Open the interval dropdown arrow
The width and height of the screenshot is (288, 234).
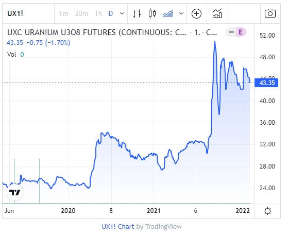click(x=122, y=13)
